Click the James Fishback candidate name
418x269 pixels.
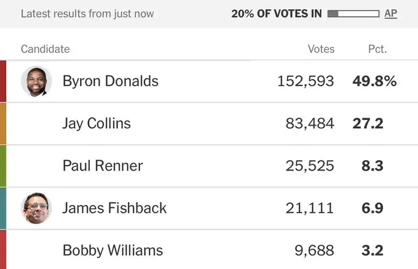point(114,208)
